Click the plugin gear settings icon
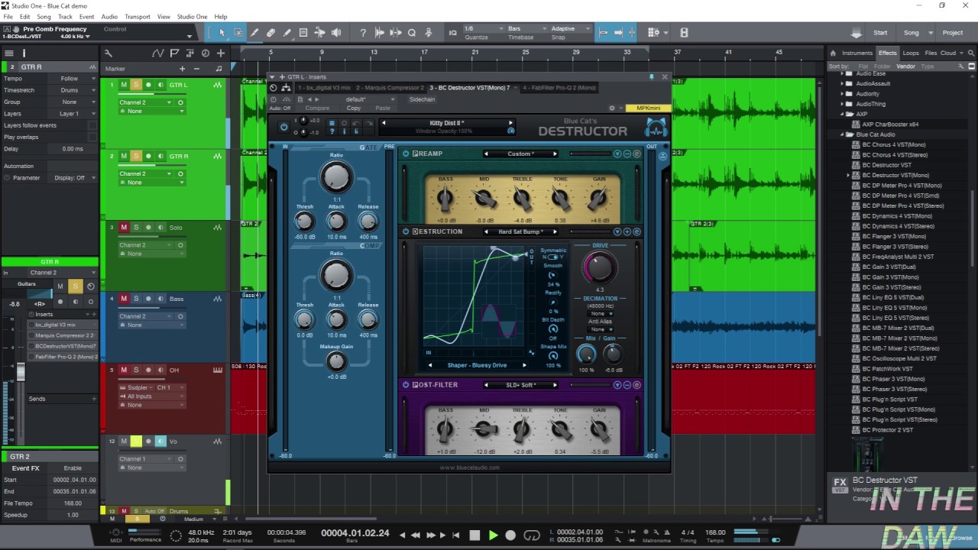Screen dimensions: 978x550 tap(612, 108)
